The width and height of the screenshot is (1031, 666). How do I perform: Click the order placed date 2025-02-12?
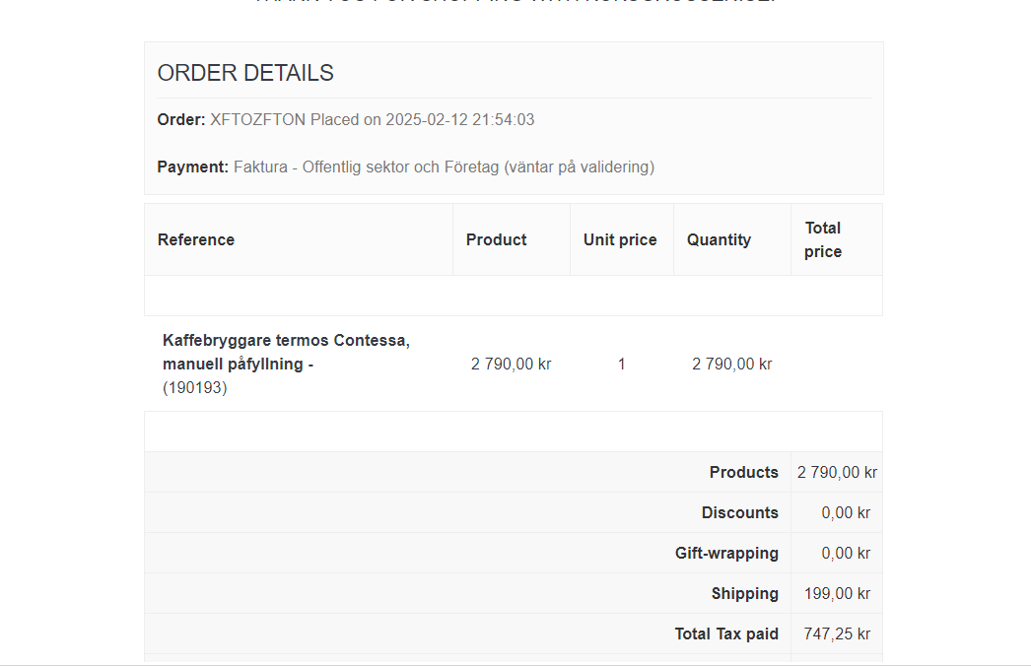click(x=435, y=120)
